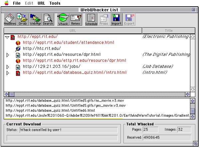Click the URL column header
The width and height of the screenshot is (200, 148).
pos(73,31)
